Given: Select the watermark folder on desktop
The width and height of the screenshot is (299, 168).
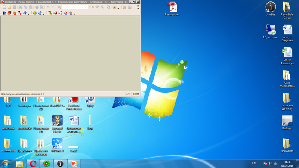Looking at the screenshot, I should coord(8,122).
